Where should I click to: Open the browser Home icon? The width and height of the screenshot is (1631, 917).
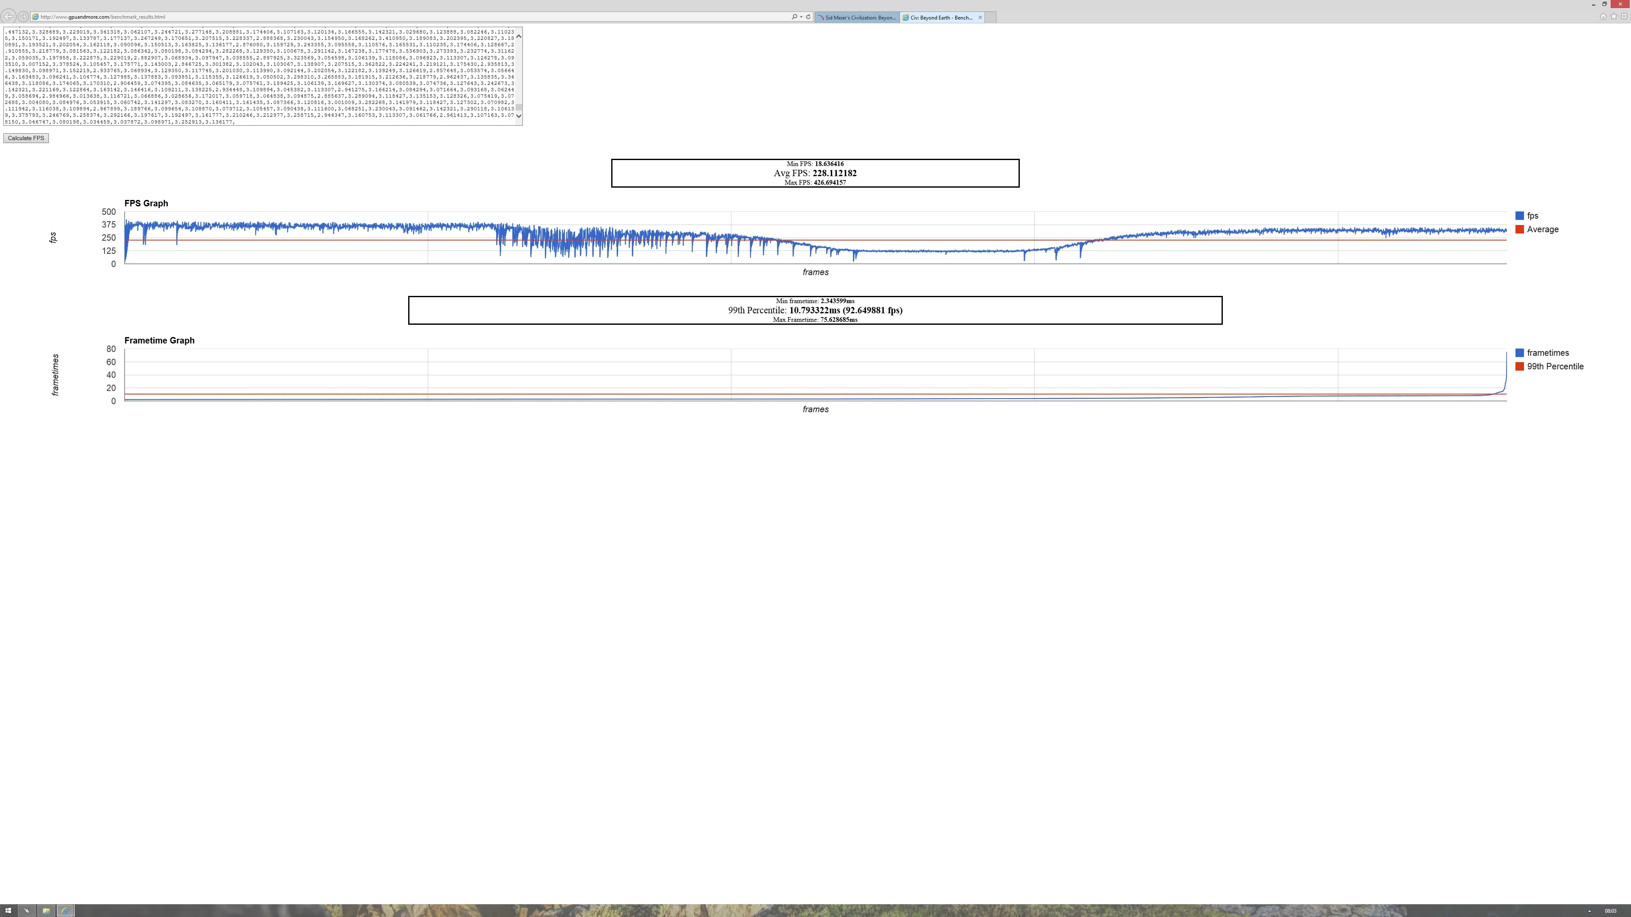tap(1603, 17)
